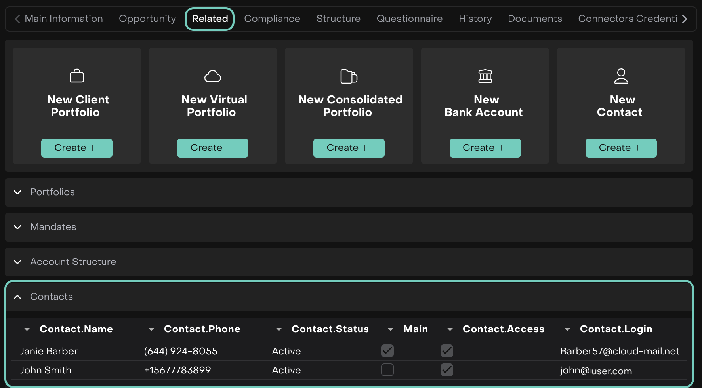Image resolution: width=702 pixels, height=388 pixels.
Task: Open Contact.Status column dropdown arrow
Action: tap(279, 329)
